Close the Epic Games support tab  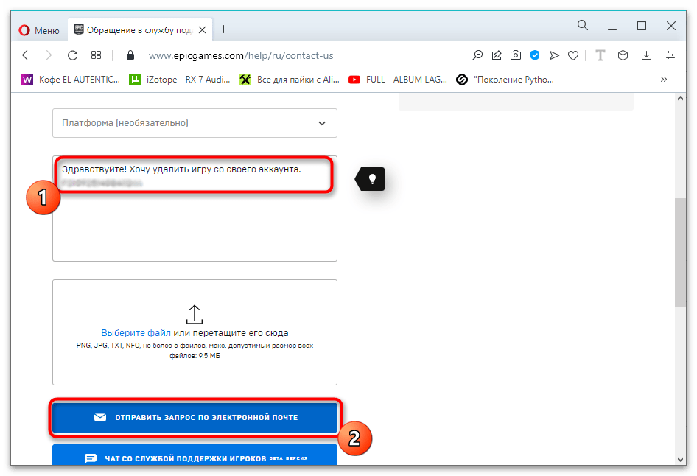203,29
